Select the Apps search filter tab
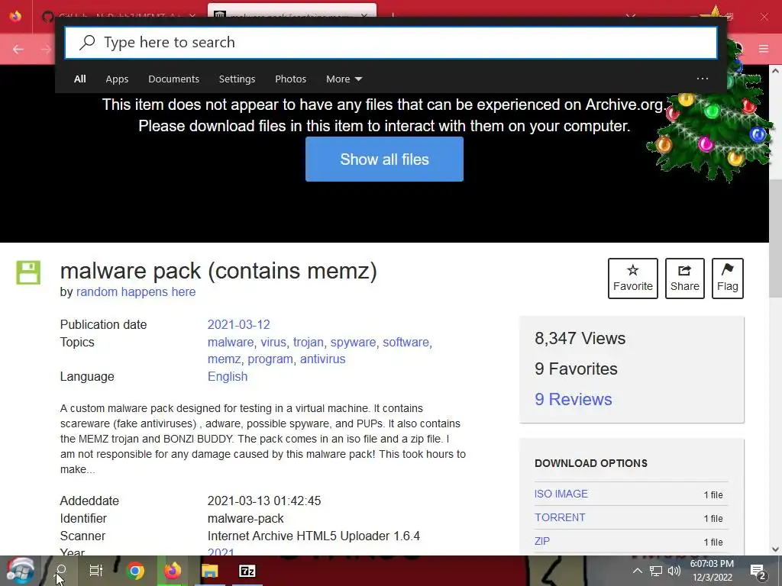 pos(117,79)
